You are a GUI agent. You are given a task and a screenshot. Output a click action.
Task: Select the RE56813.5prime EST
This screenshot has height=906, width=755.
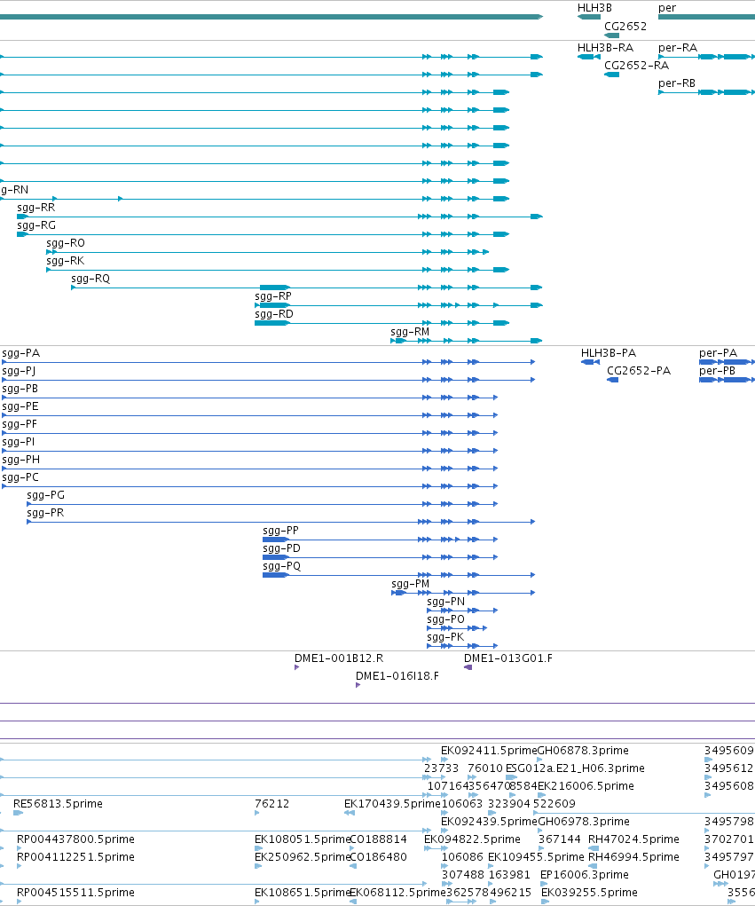[18, 813]
